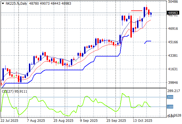Screen dimensions: 182x124
Task: Click the triangle arrow beside NK225 symbol
Action: tap(3, 3)
